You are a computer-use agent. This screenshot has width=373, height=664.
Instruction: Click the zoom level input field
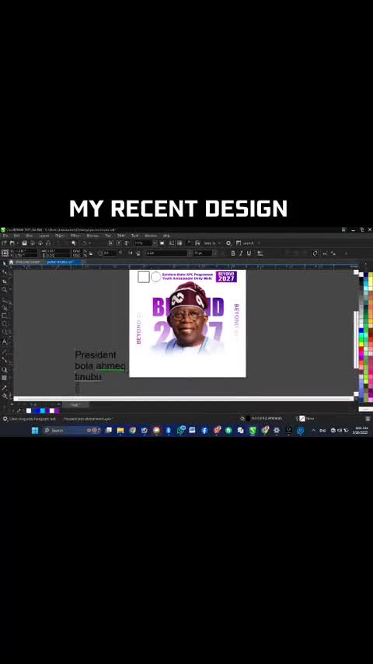coord(143,243)
